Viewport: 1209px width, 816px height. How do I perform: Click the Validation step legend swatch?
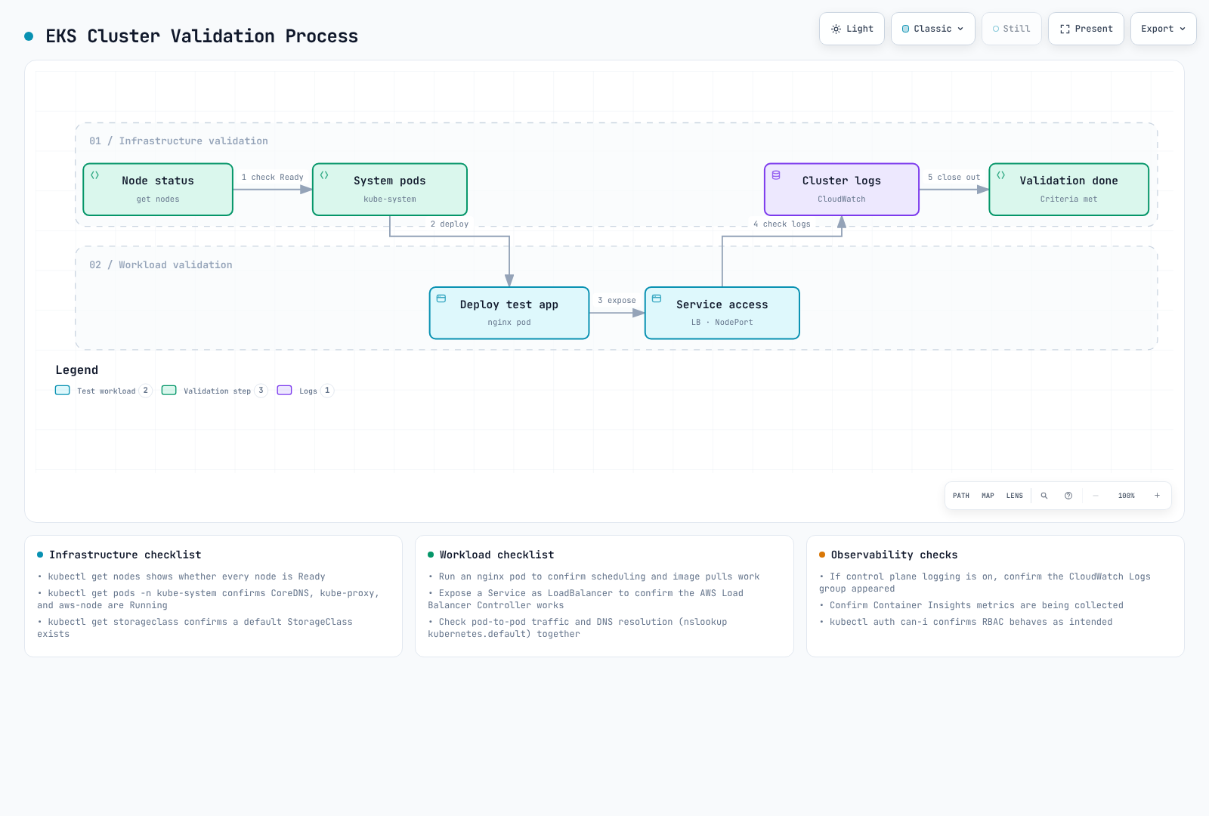[169, 391]
